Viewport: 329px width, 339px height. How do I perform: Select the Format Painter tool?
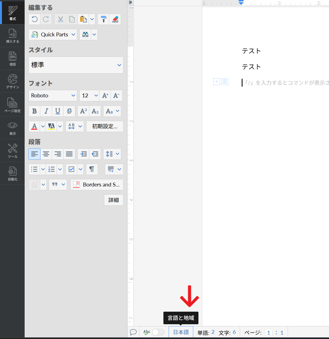(103, 19)
